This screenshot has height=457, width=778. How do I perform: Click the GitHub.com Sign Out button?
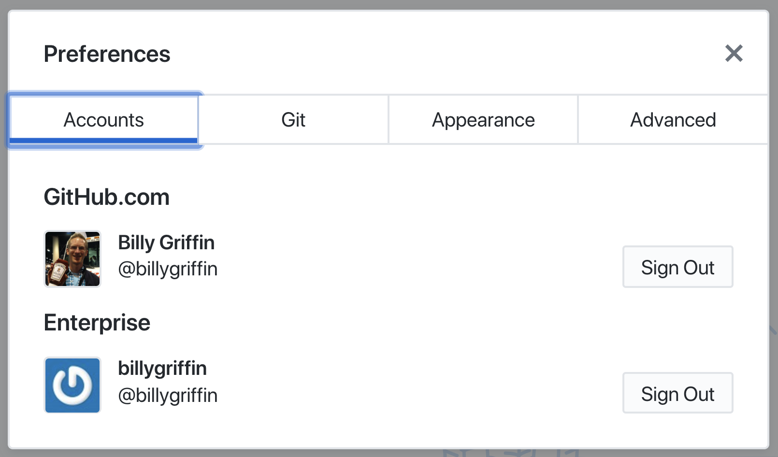pos(677,267)
